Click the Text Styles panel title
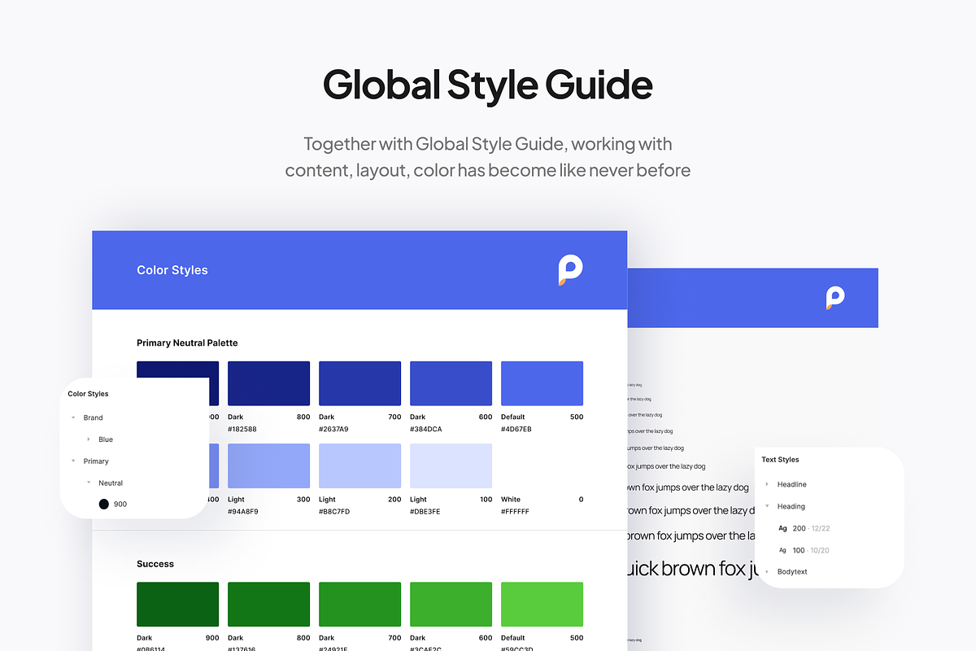This screenshot has width=976, height=651. click(x=780, y=460)
